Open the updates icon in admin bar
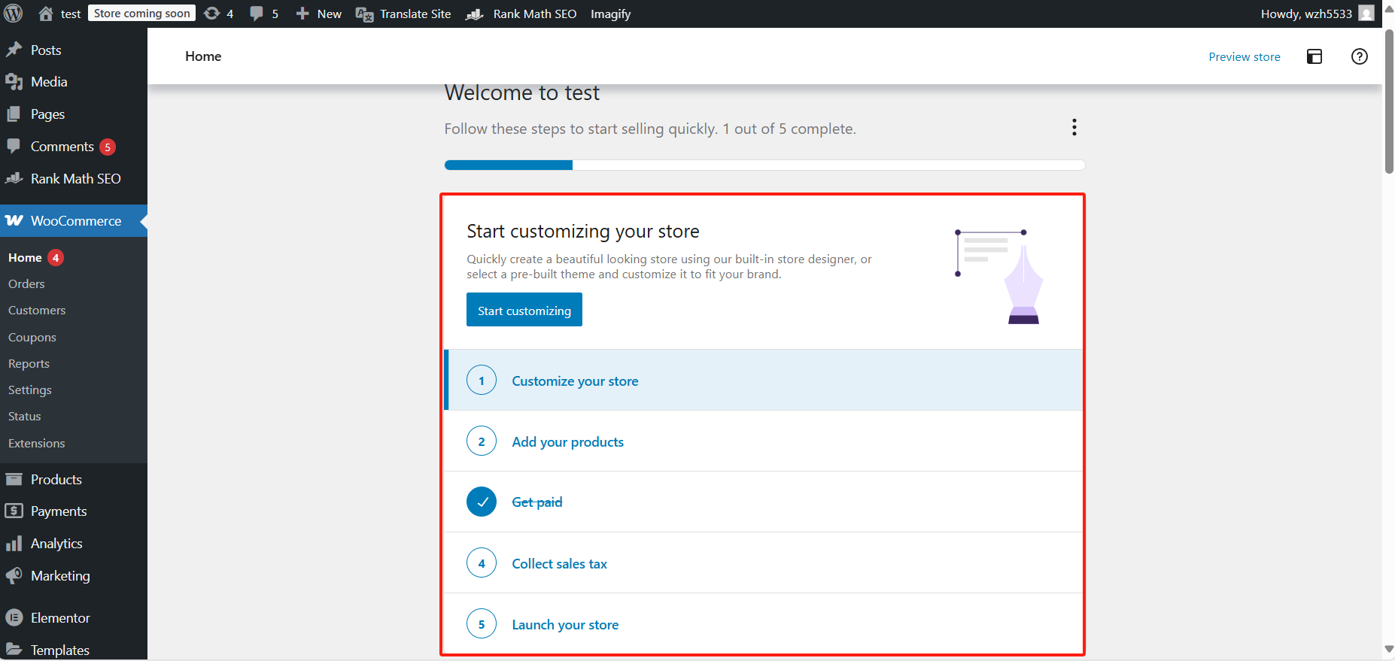This screenshot has width=1395, height=661. 218,14
